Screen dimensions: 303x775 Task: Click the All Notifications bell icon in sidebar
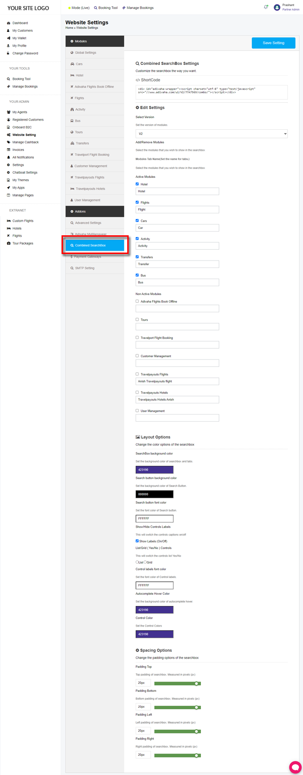click(8, 157)
